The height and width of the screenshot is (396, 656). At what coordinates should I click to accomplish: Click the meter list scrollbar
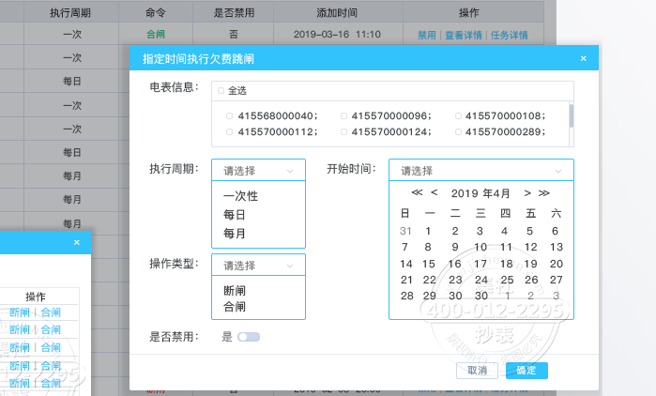571,114
